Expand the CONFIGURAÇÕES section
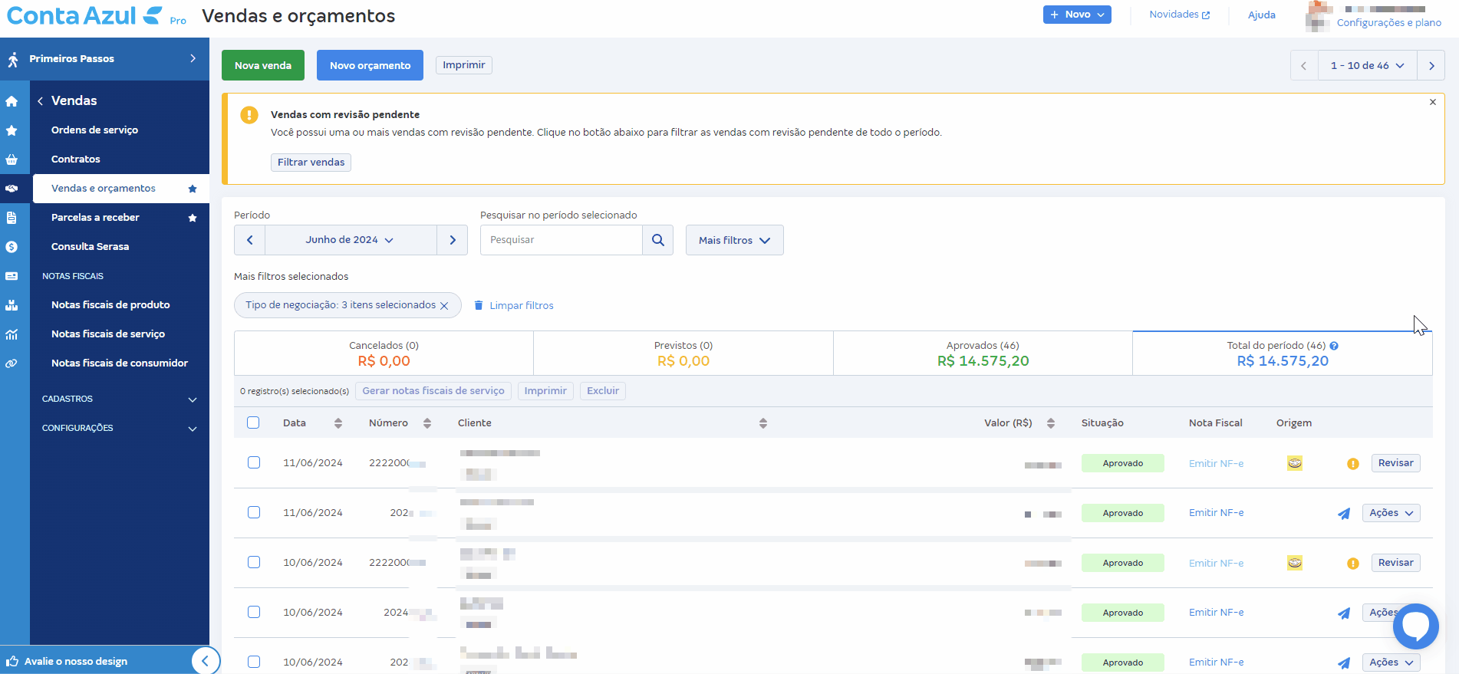 coord(120,428)
